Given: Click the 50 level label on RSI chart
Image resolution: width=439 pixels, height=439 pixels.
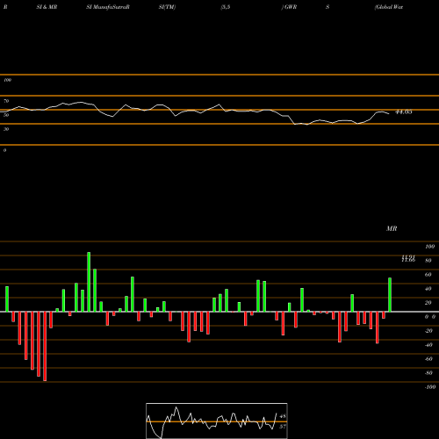Looking at the screenshot, I should point(6,115).
